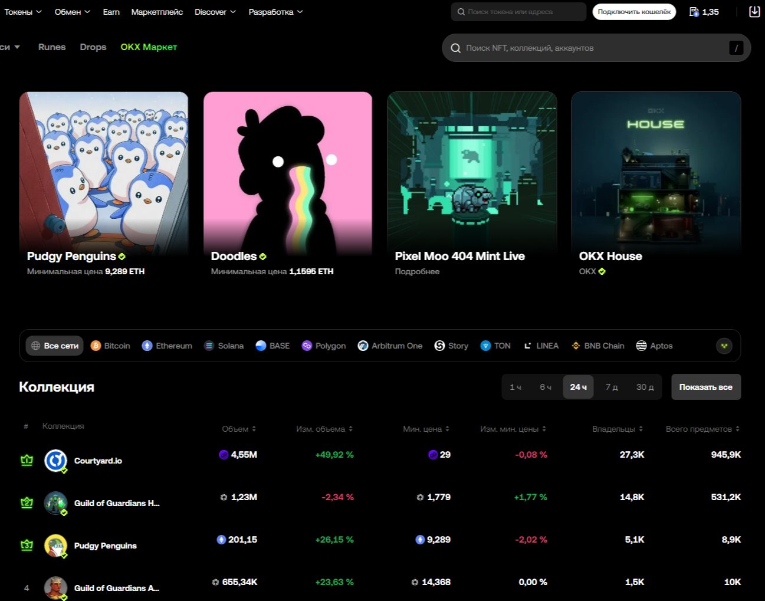The height and width of the screenshot is (601, 765).
Task: Sort table by Мин. цена column
Action: click(x=426, y=429)
